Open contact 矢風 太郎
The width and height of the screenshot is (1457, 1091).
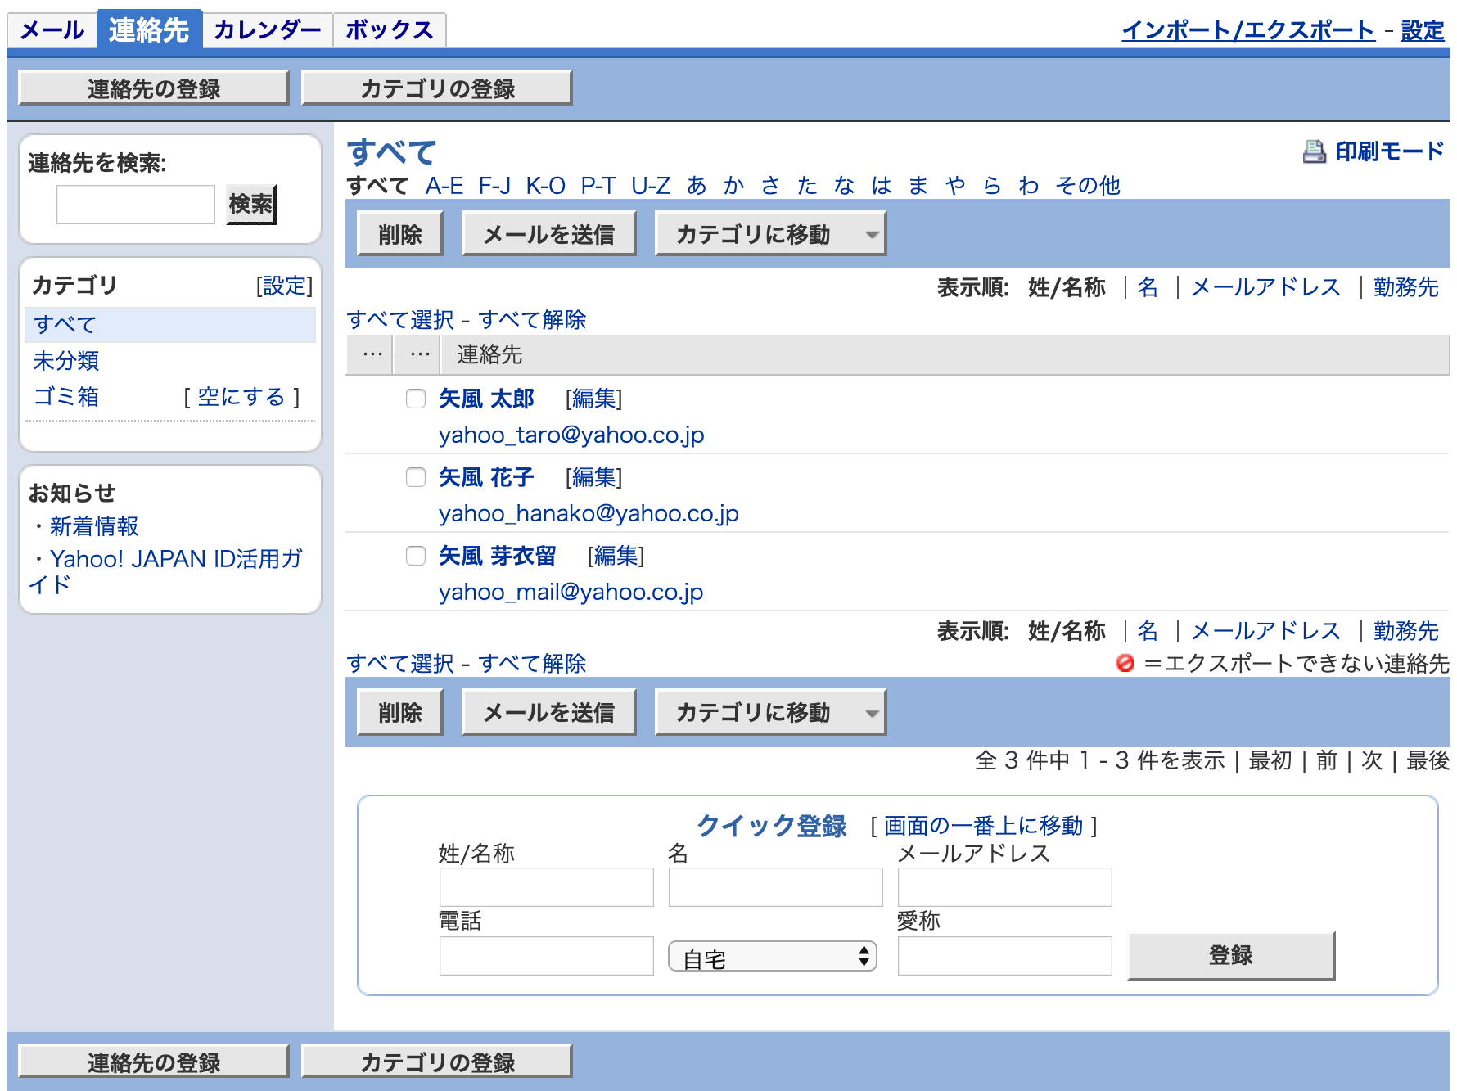tap(486, 399)
